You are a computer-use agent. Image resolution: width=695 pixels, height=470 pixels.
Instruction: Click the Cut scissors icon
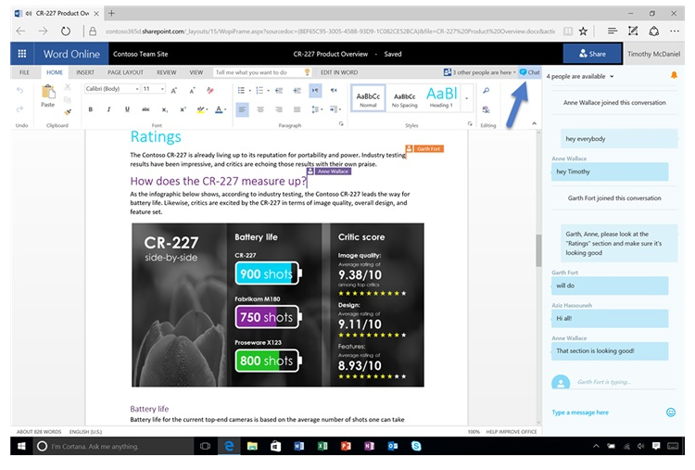click(x=68, y=87)
